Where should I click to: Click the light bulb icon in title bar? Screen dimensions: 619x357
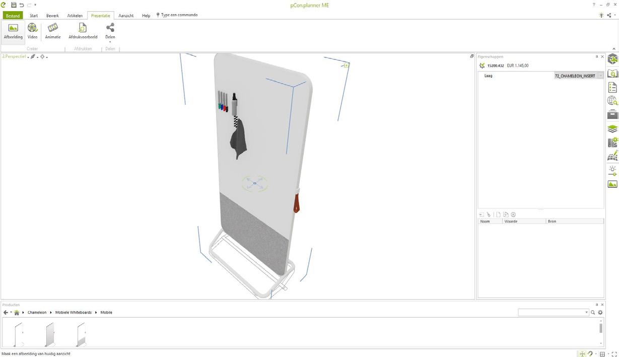(x=601, y=16)
